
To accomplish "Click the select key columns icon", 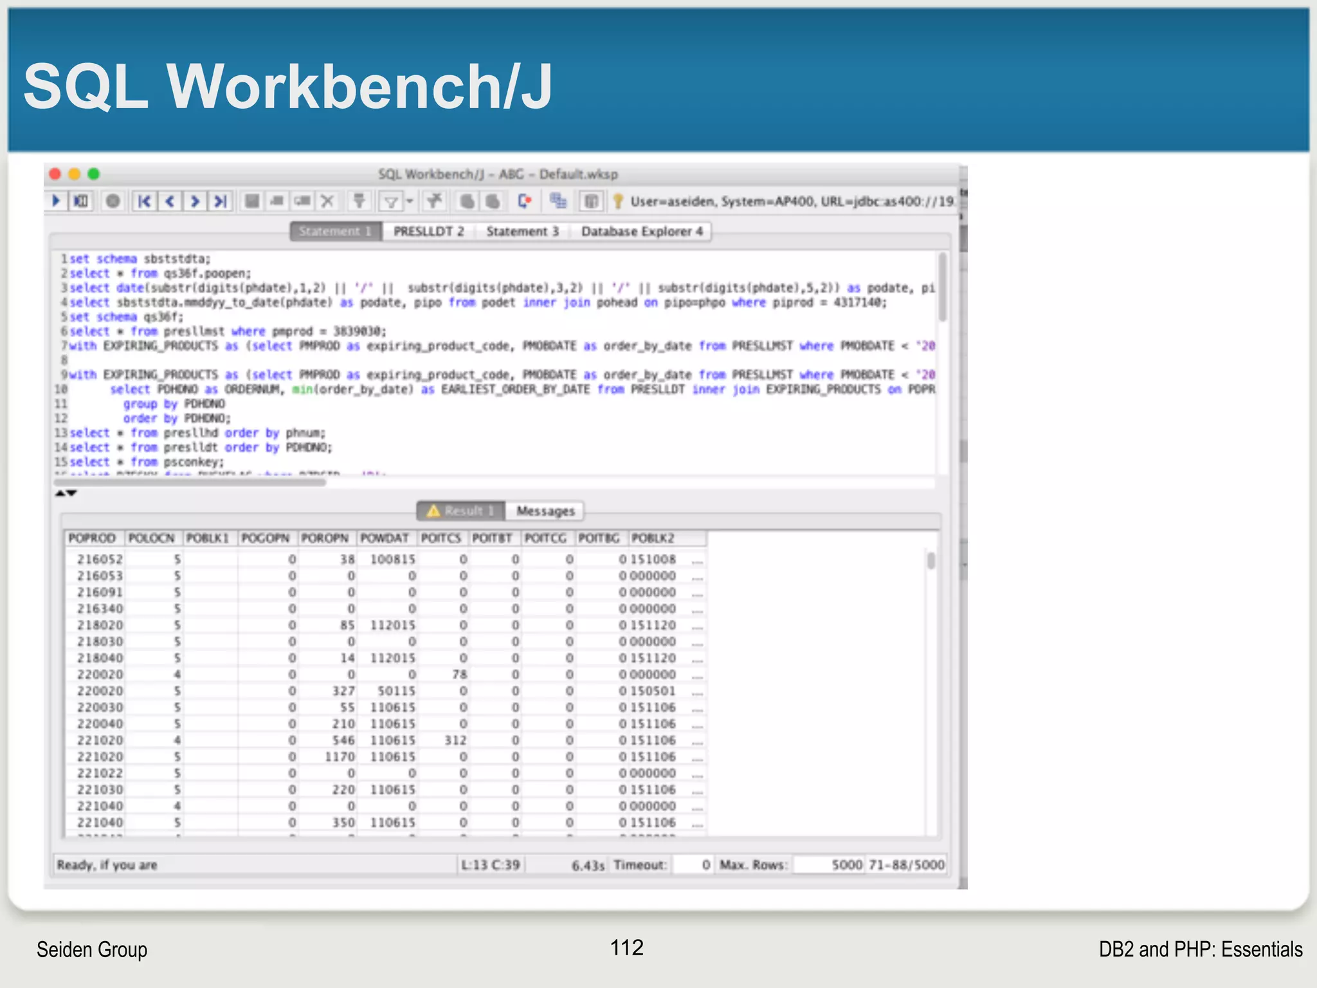I will click(359, 201).
